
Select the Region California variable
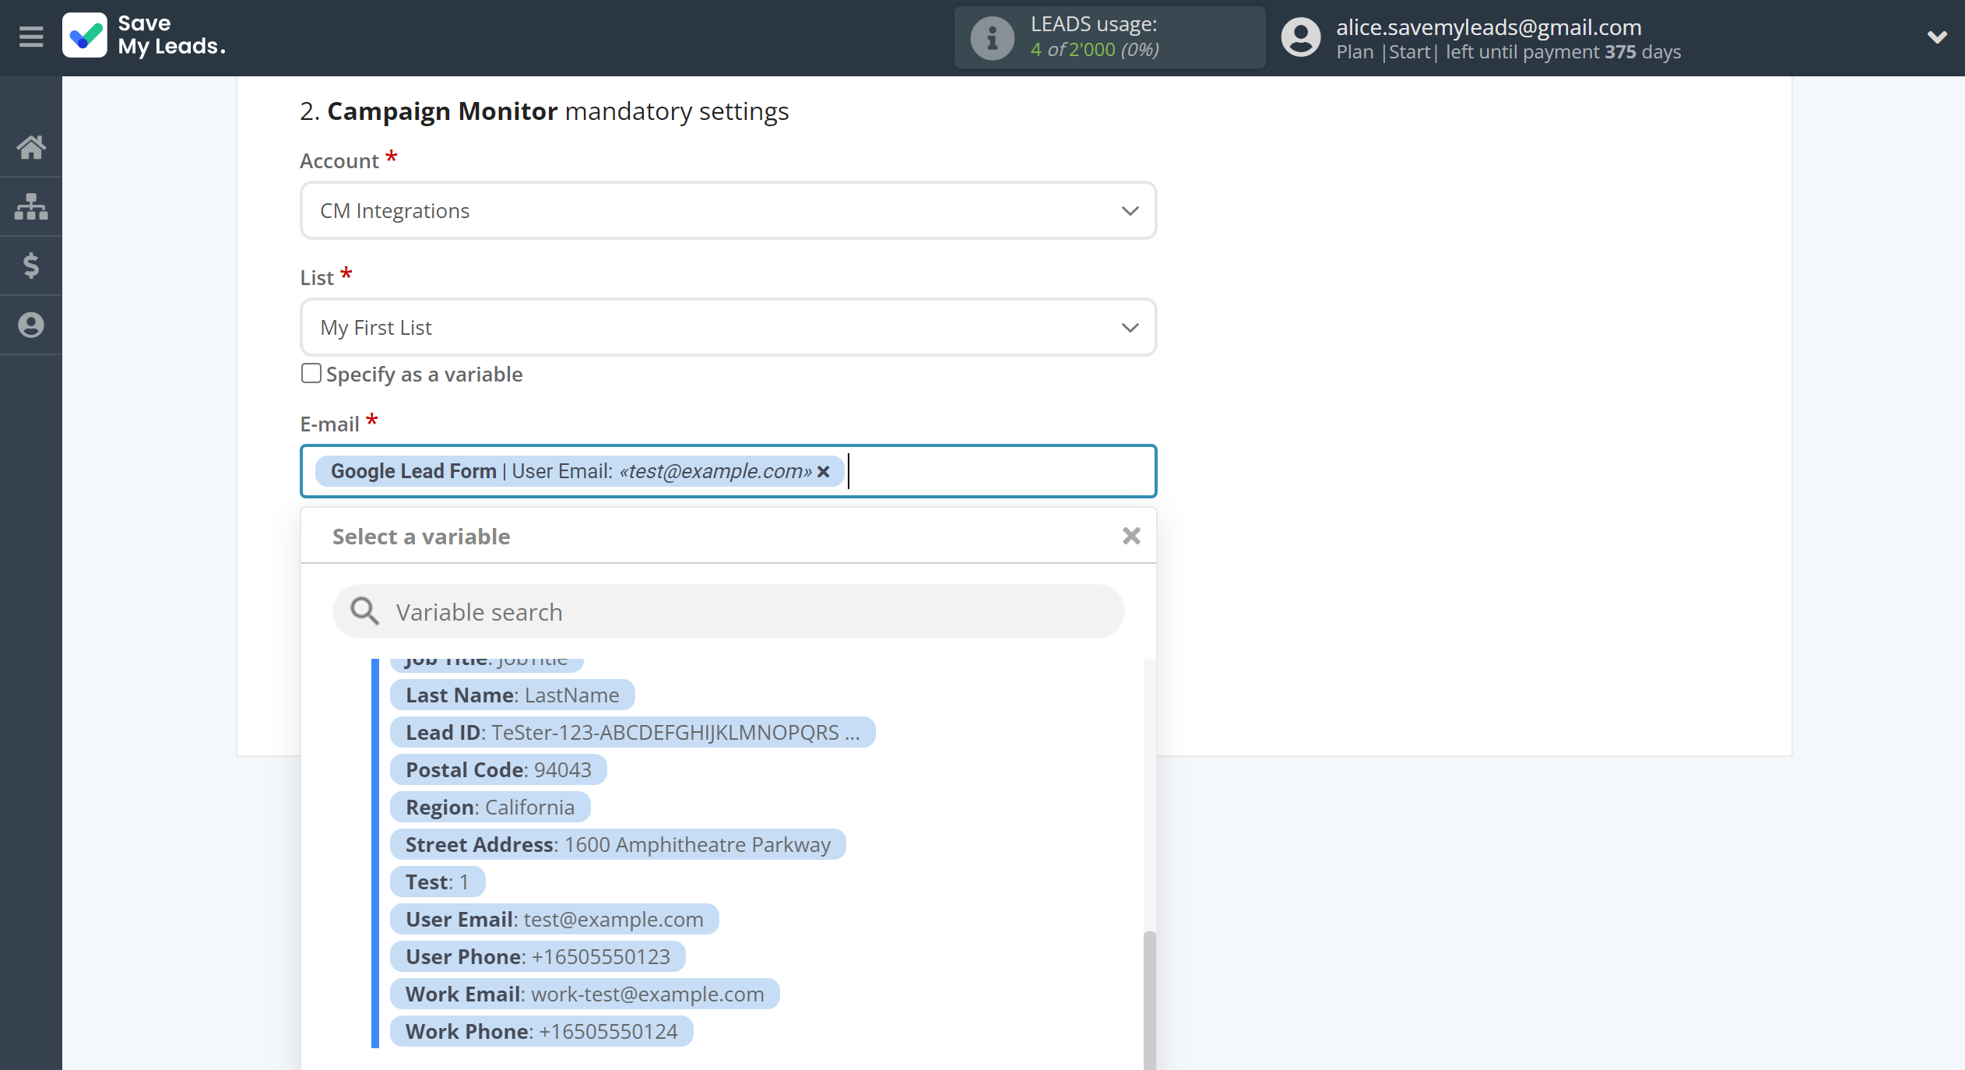[x=490, y=808]
